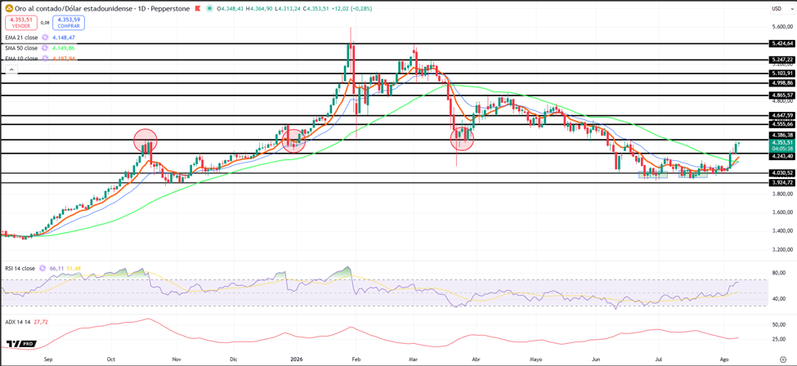Click the RSI average value 51,48

74,269
